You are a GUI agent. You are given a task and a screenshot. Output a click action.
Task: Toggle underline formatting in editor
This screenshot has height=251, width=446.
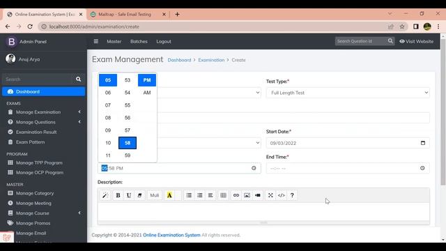[128, 195]
